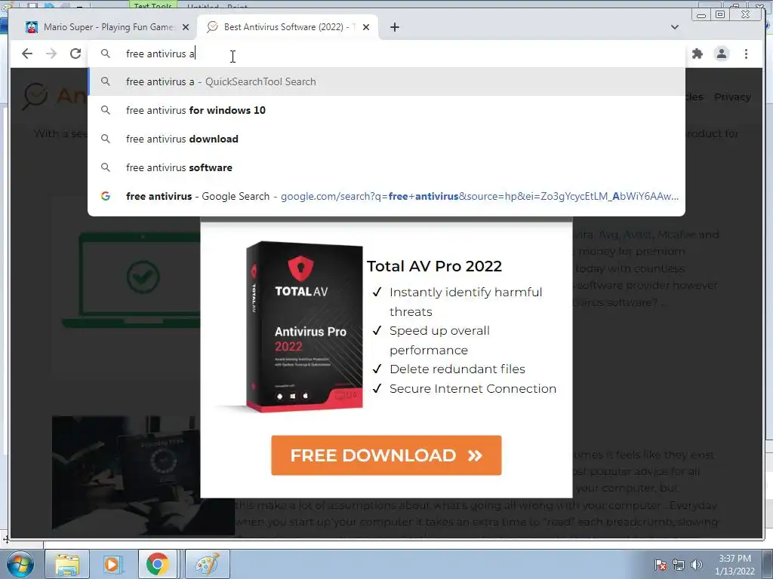Screen dimensions: 773x579
Task: Select the 'free antivirus for windows 10' suggestion
Action: pos(386,110)
